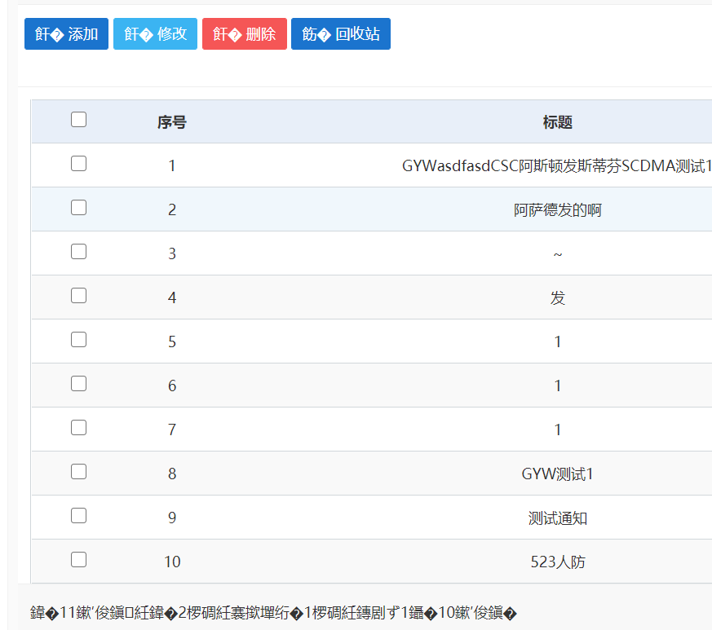Enable the checkbox in row 6

click(78, 384)
